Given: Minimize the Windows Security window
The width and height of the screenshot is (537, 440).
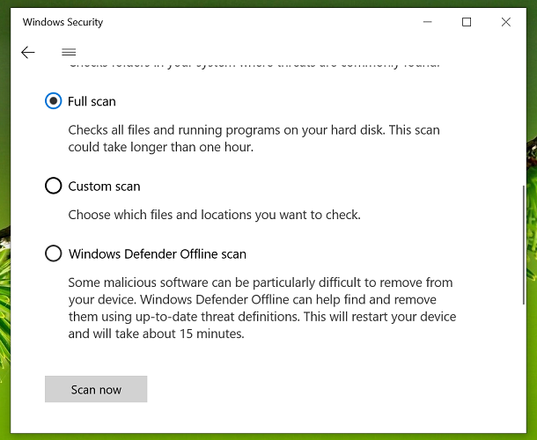Looking at the screenshot, I should pos(427,22).
